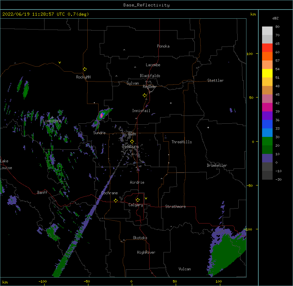
Task: Click the HighRiver label
Action: pos(146,252)
